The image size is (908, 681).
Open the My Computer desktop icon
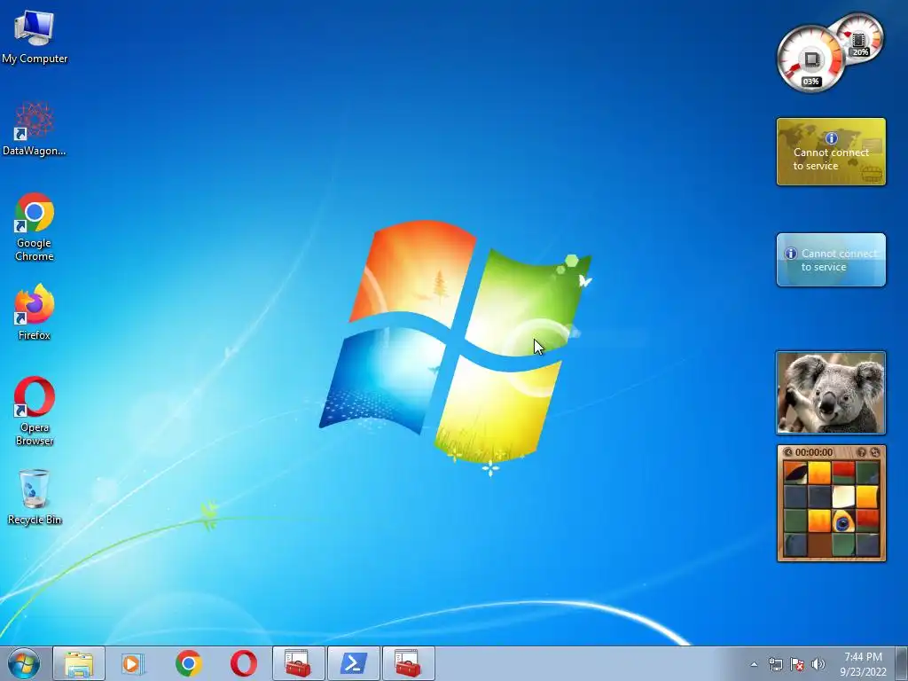point(35,35)
